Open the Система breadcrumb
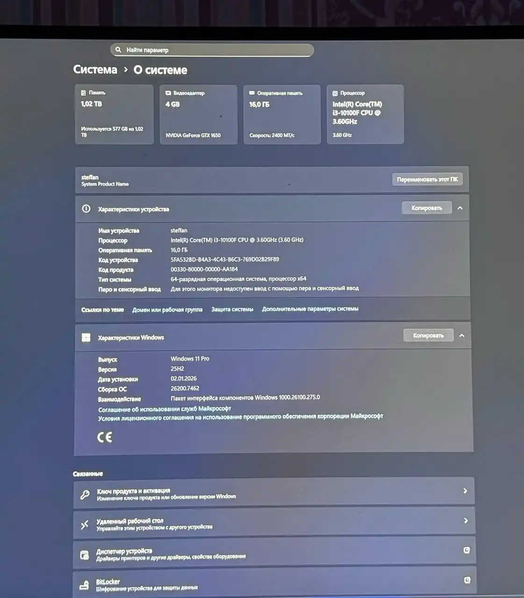The width and height of the screenshot is (524, 598). pos(95,70)
